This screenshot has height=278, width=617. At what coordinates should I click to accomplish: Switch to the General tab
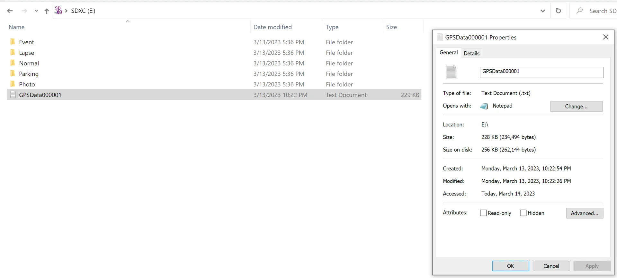pyautogui.click(x=449, y=53)
